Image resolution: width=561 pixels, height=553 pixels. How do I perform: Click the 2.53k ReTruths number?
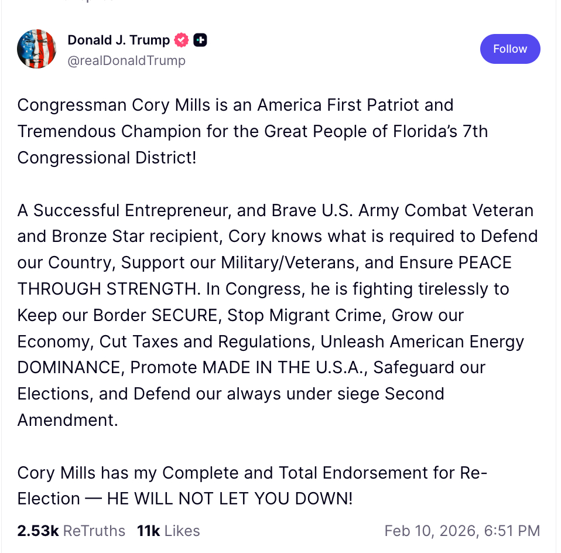point(38,531)
